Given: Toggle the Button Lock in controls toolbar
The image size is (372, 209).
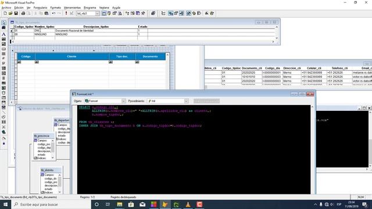Looking at the screenshot, I should tap(4, 143).
